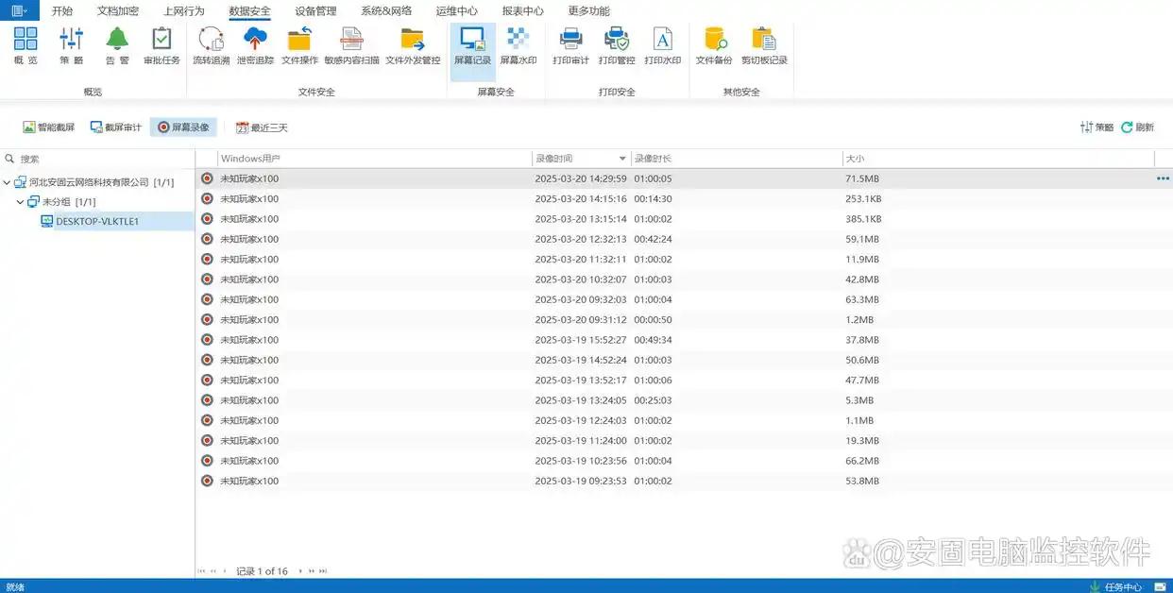Screen dimensions: 1173x593
Task: Select the 打印审计 printer icon
Action: point(570,46)
